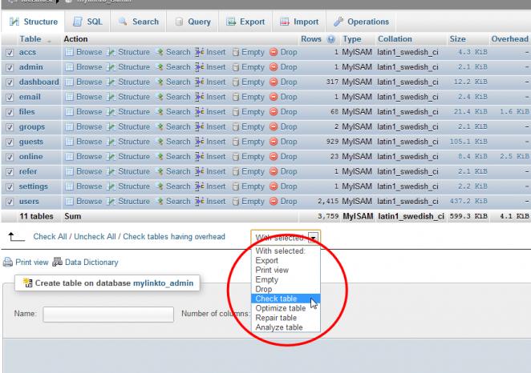Click the red Drop icon in users row

click(x=274, y=202)
